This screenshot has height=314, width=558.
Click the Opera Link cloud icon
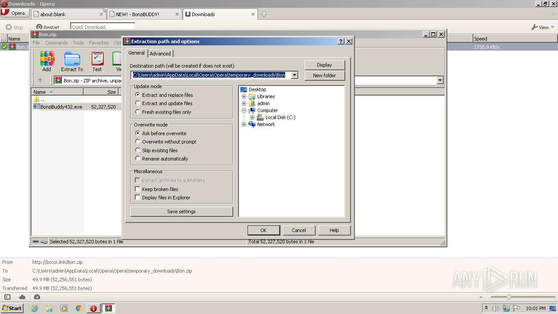click(22, 297)
